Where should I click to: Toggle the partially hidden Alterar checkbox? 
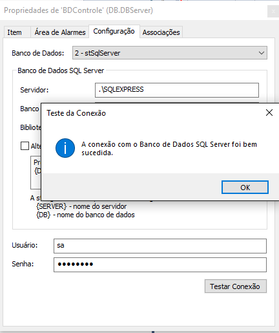(x=25, y=146)
